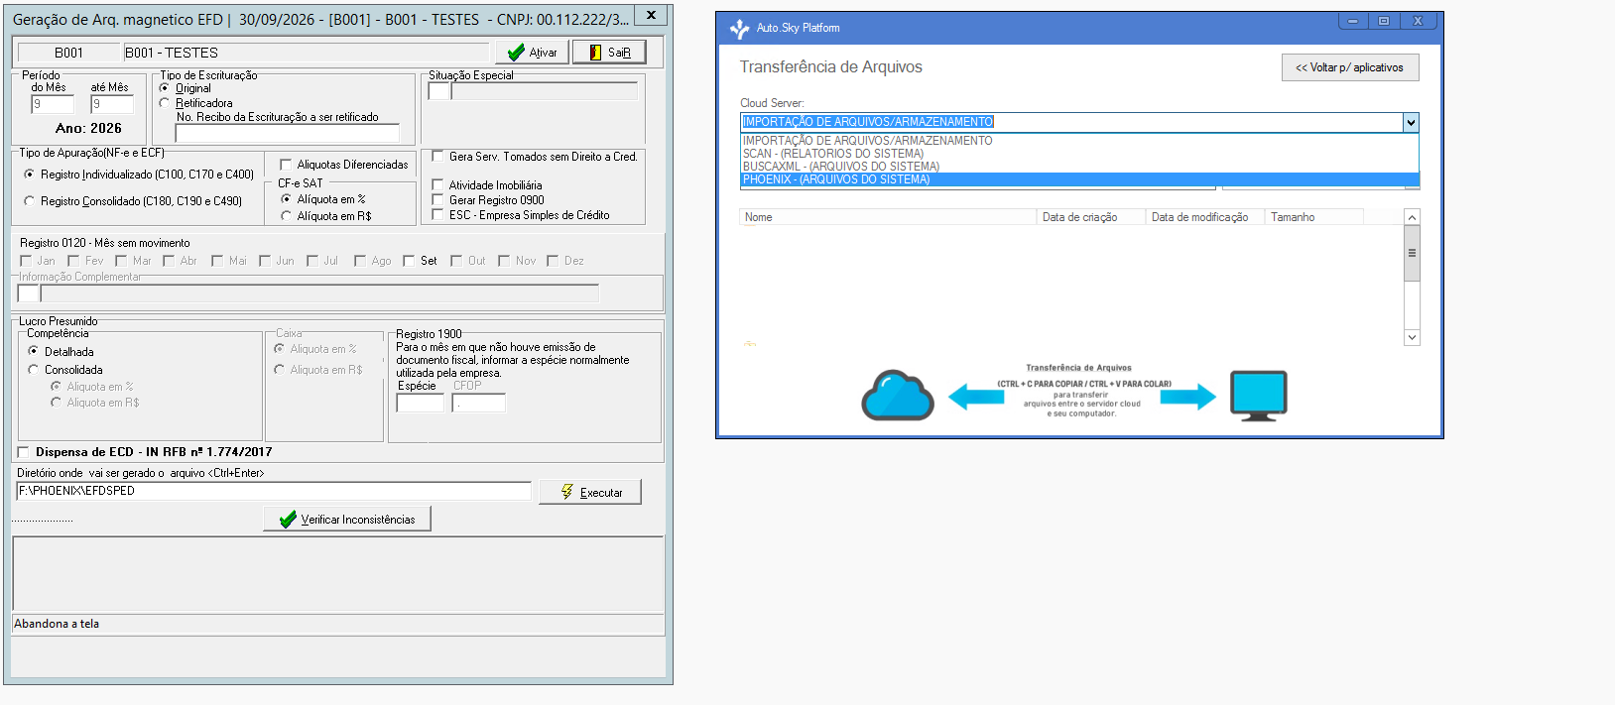Close the Geração de Arq. magnetico EFD window
Screen dimensions: 1615x705
pos(651,16)
